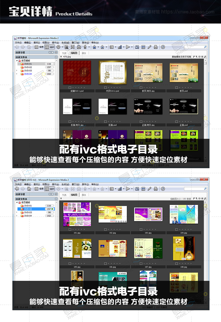Click the magnifier Find icon in the top window
This screenshot has width=221, height=322.
point(67,47)
